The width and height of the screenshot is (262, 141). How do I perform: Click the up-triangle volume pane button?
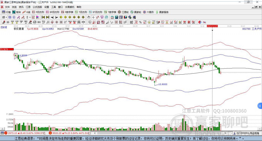click(x=2, y=129)
